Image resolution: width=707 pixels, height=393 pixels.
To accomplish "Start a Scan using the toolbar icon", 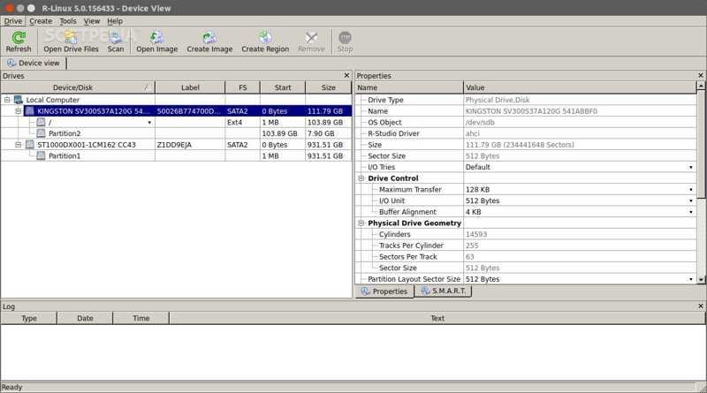I will (116, 39).
